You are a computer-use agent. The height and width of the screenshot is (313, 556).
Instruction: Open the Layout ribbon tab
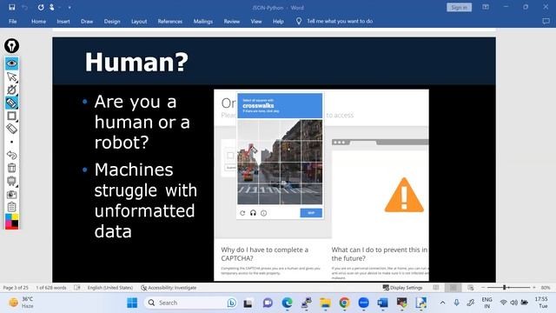tap(139, 21)
